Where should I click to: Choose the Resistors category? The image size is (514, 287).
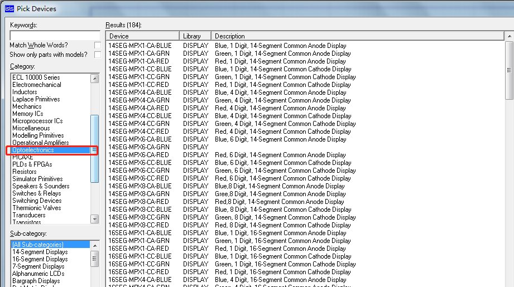[25, 172]
